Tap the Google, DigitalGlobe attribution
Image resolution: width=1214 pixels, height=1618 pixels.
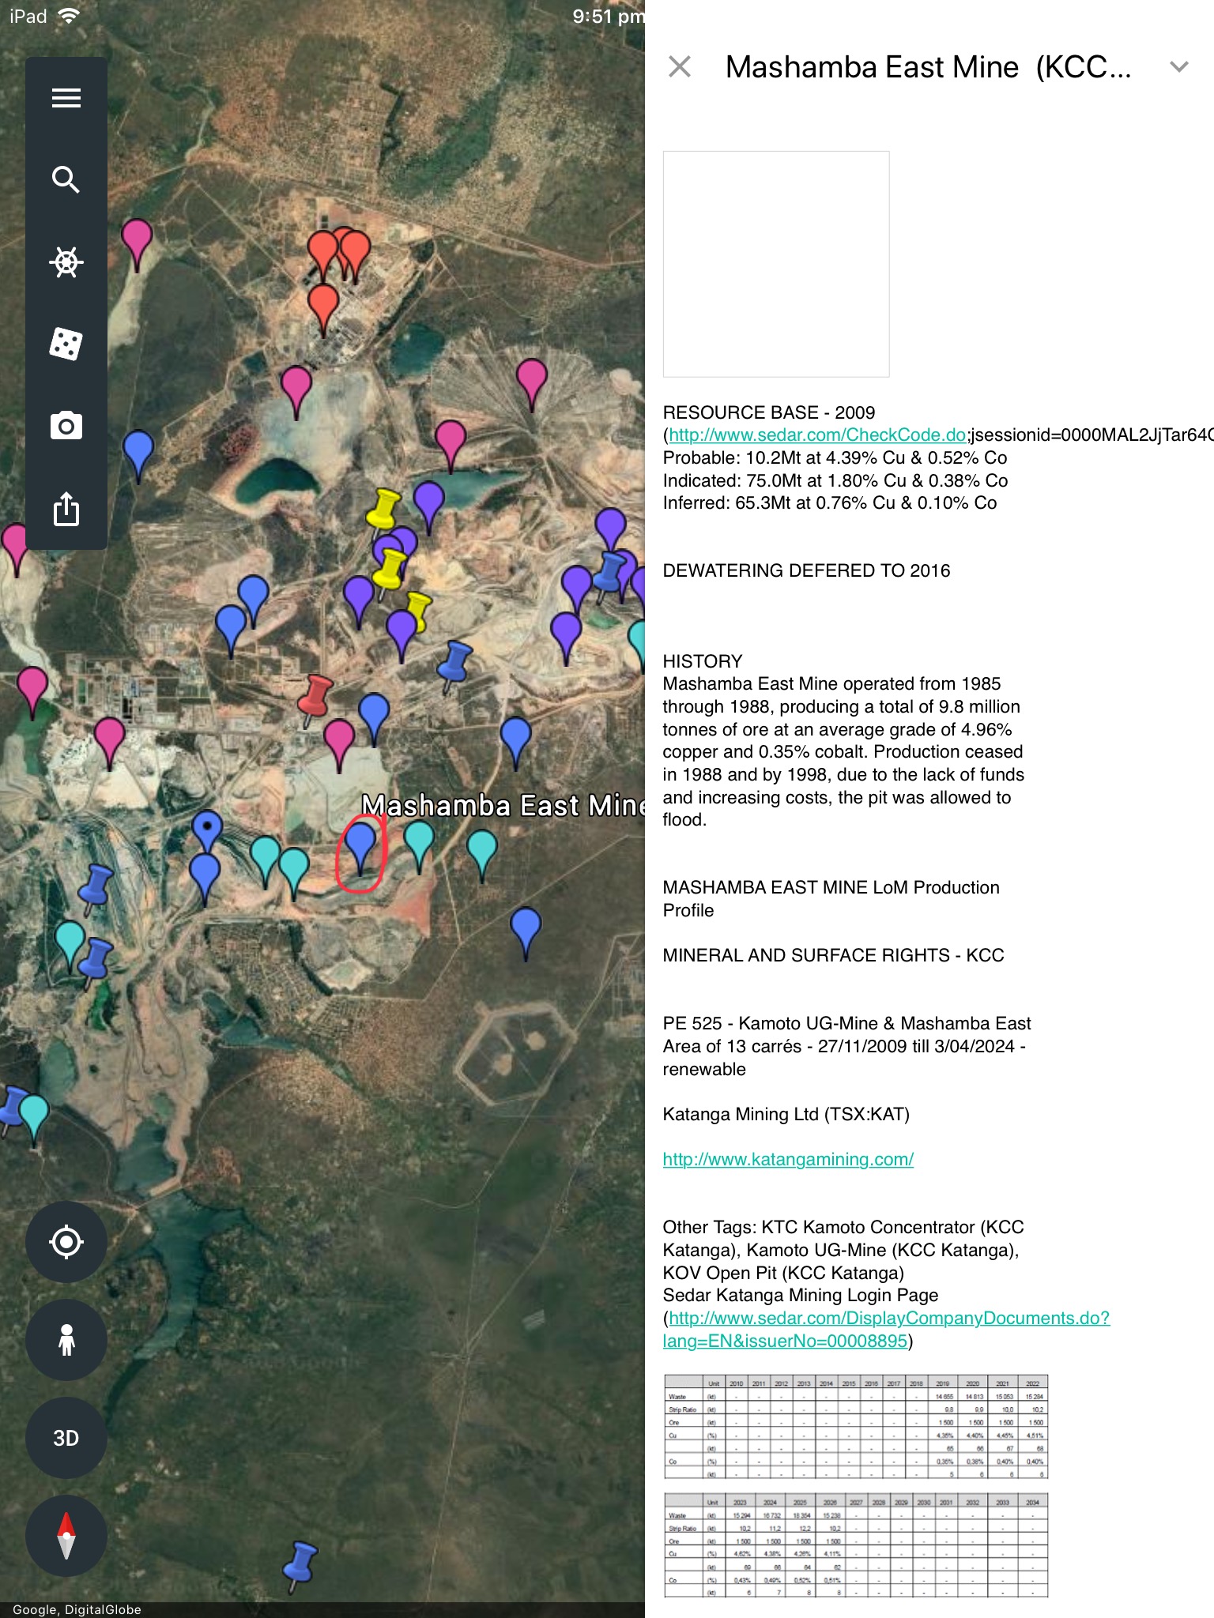pyautogui.click(x=77, y=1609)
